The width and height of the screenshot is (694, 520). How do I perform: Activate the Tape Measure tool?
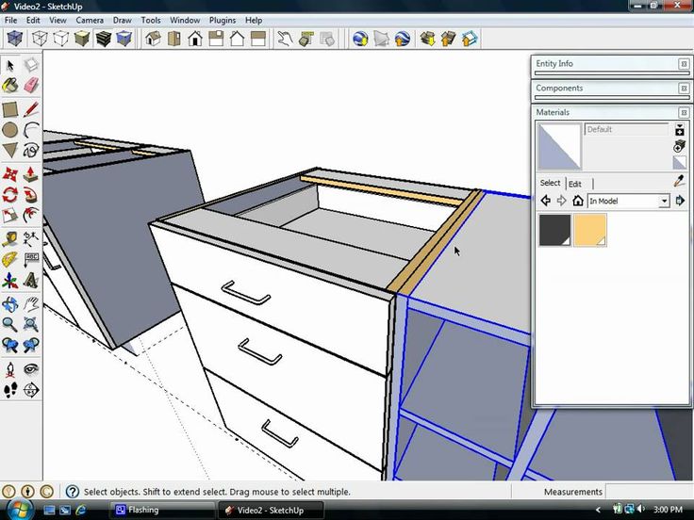[10, 239]
